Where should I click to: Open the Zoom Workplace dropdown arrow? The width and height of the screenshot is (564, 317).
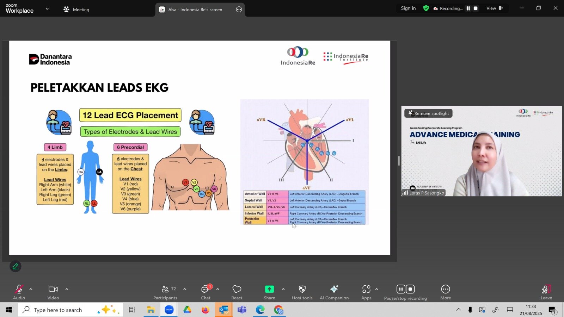(x=47, y=9)
